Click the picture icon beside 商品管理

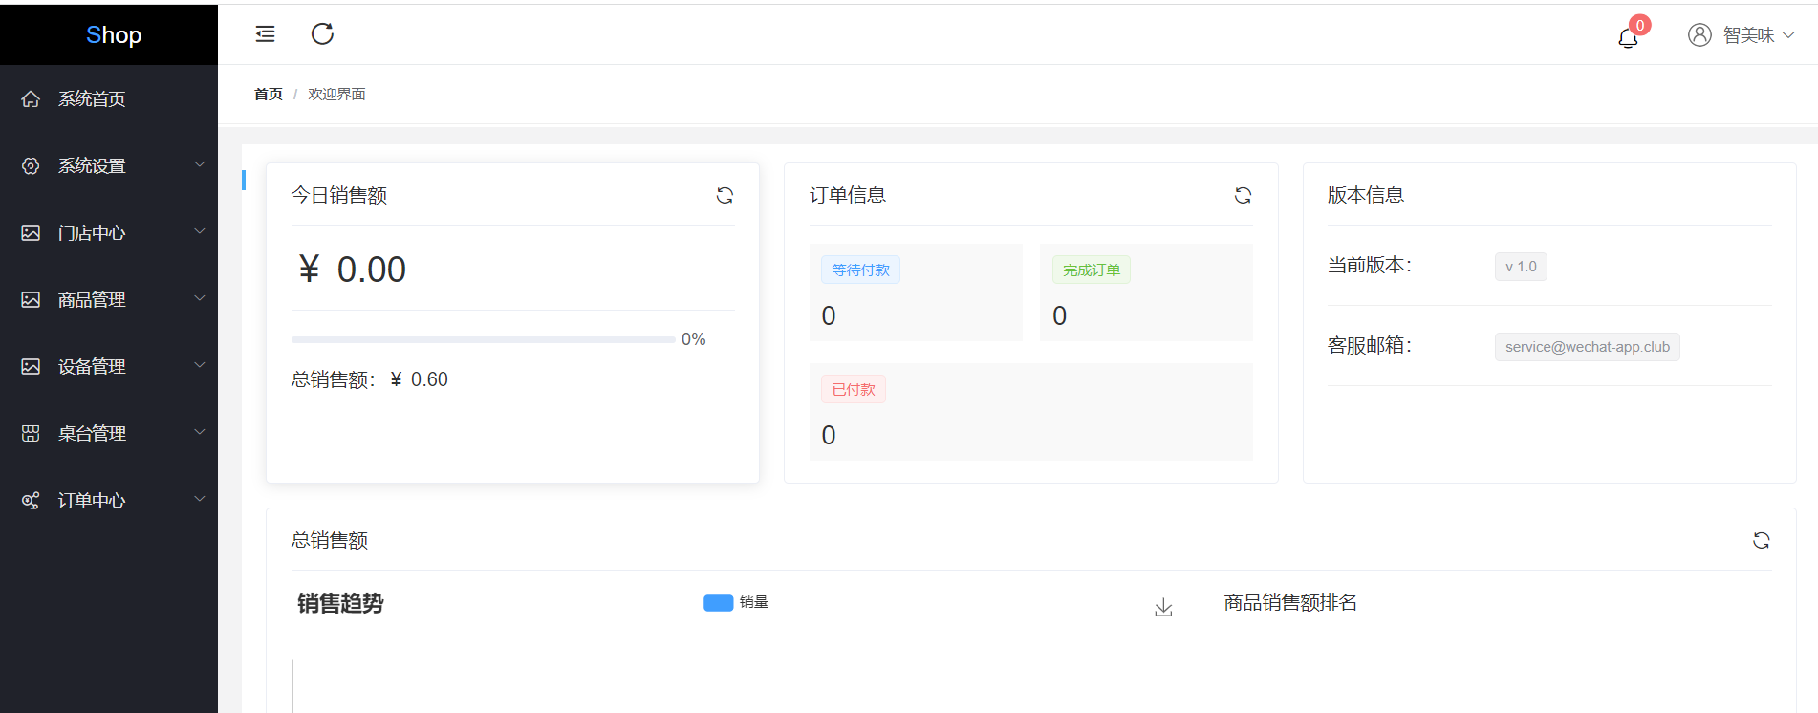click(x=31, y=299)
